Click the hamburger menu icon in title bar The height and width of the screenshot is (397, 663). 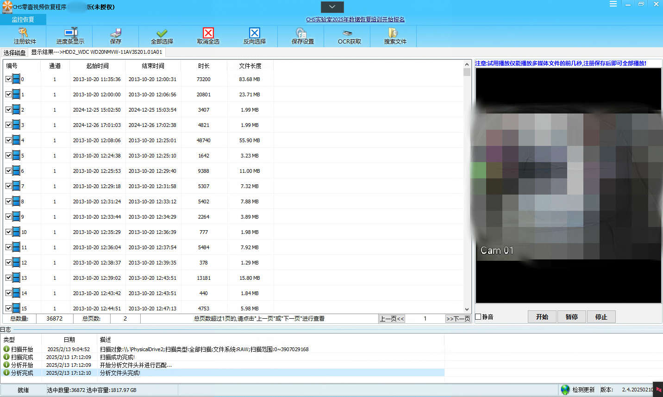pyautogui.click(x=613, y=4)
